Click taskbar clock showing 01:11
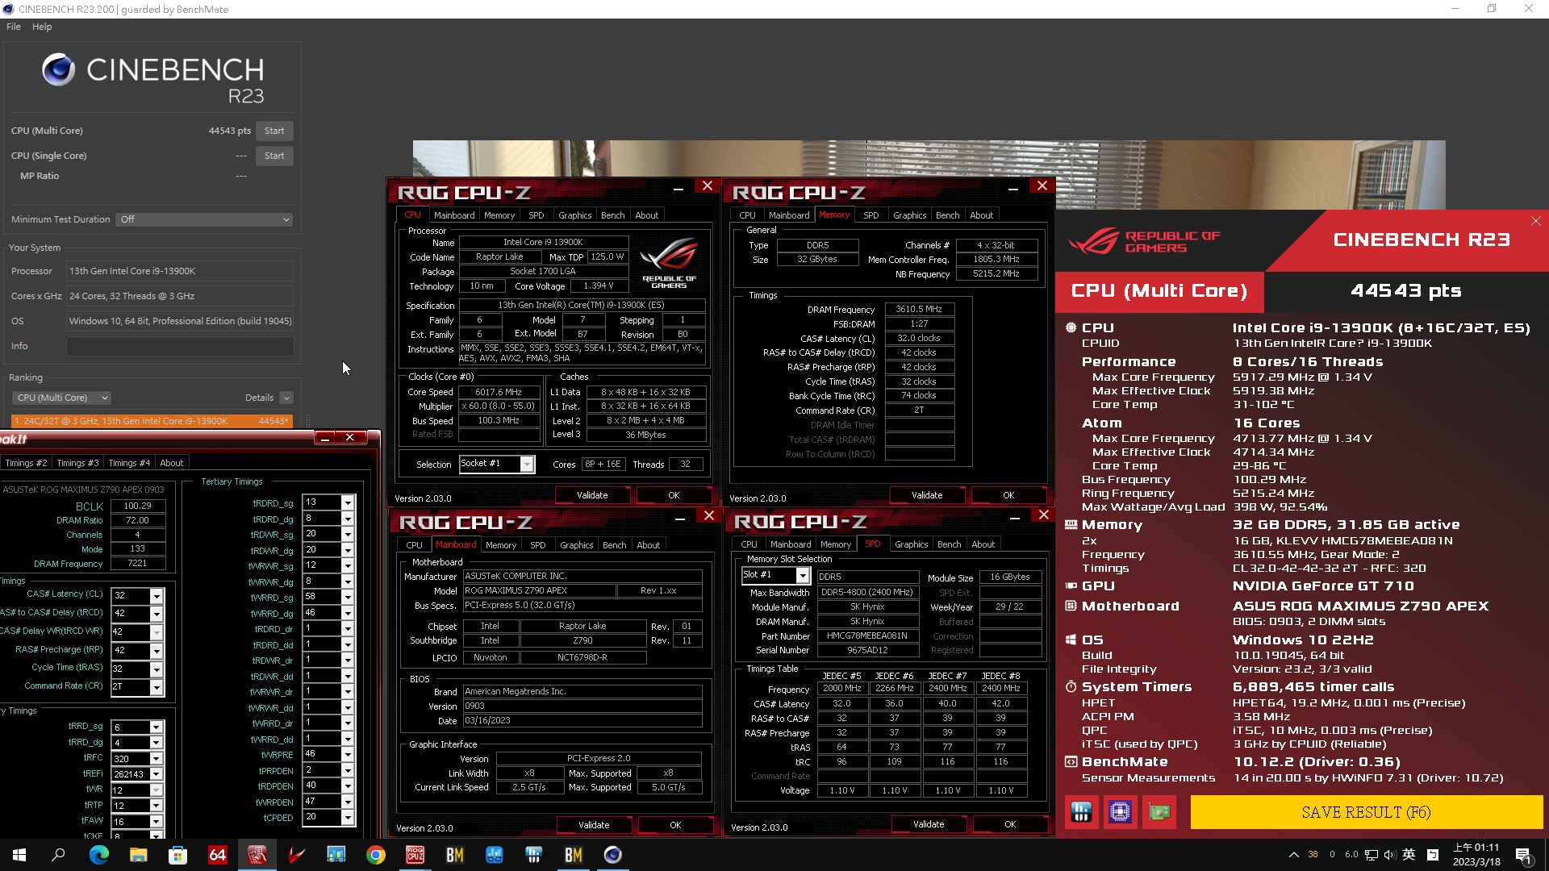1549x871 pixels. pyautogui.click(x=1476, y=855)
